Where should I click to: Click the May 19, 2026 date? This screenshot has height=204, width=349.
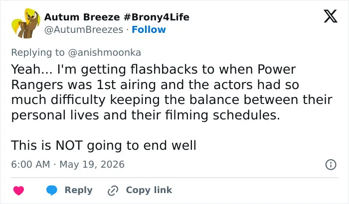[92, 165]
